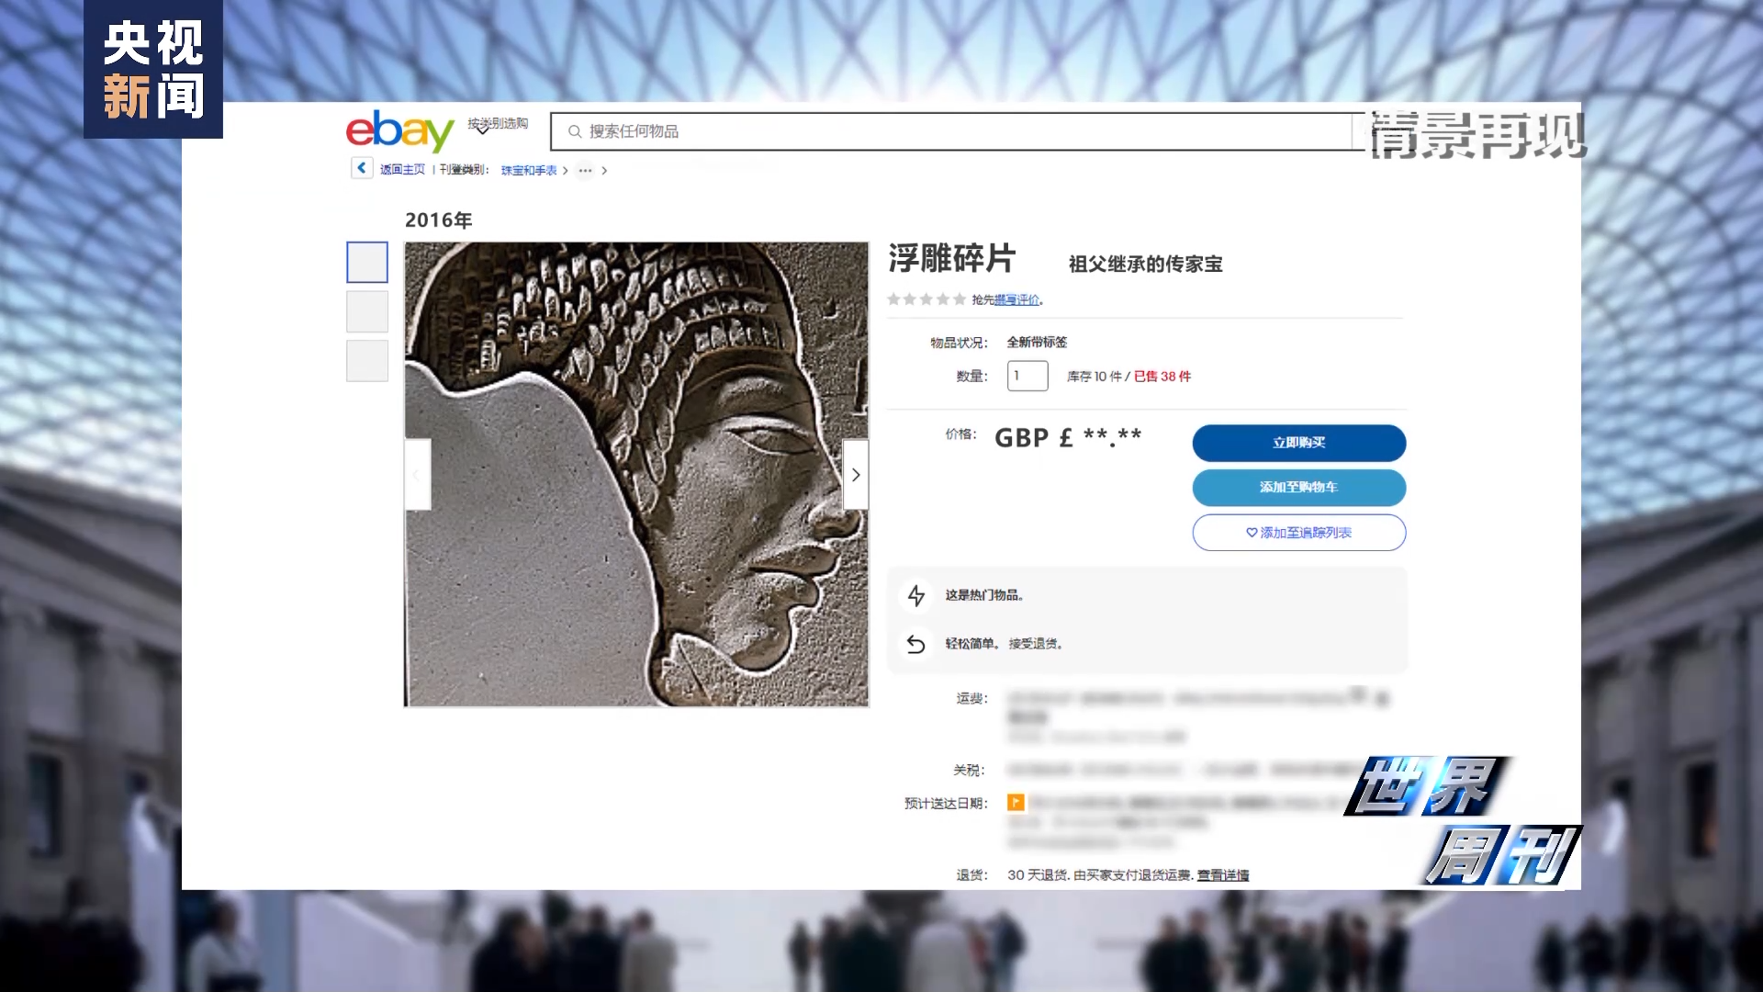Image resolution: width=1763 pixels, height=992 pixels.
Task: Click the 添加至购物车 button
Action: click(x=1298, y=488)
